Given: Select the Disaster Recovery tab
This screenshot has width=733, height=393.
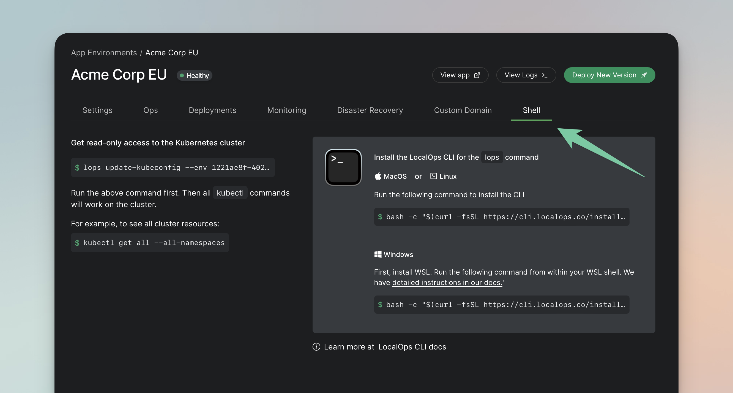Looking at the screenshot, I should tap(370, 110).
